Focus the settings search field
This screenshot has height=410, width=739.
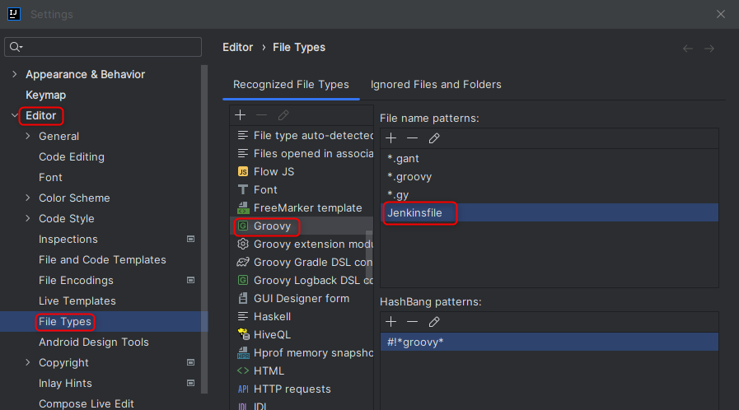tap(103, 47)
